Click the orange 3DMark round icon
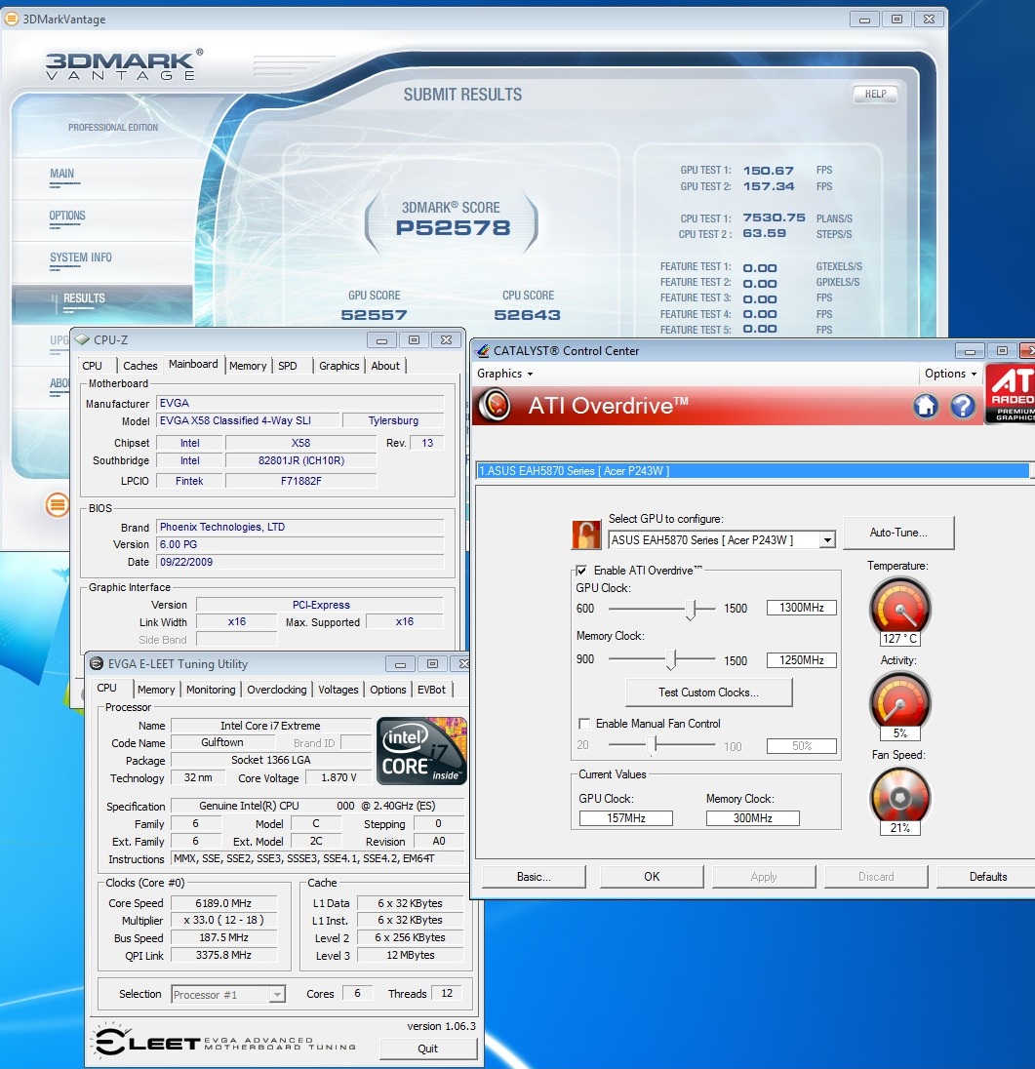 click(x=58, y=504)
